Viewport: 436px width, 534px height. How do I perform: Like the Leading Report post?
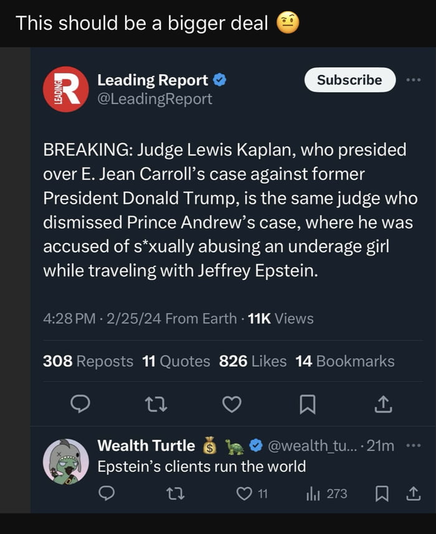coord(232,405)
